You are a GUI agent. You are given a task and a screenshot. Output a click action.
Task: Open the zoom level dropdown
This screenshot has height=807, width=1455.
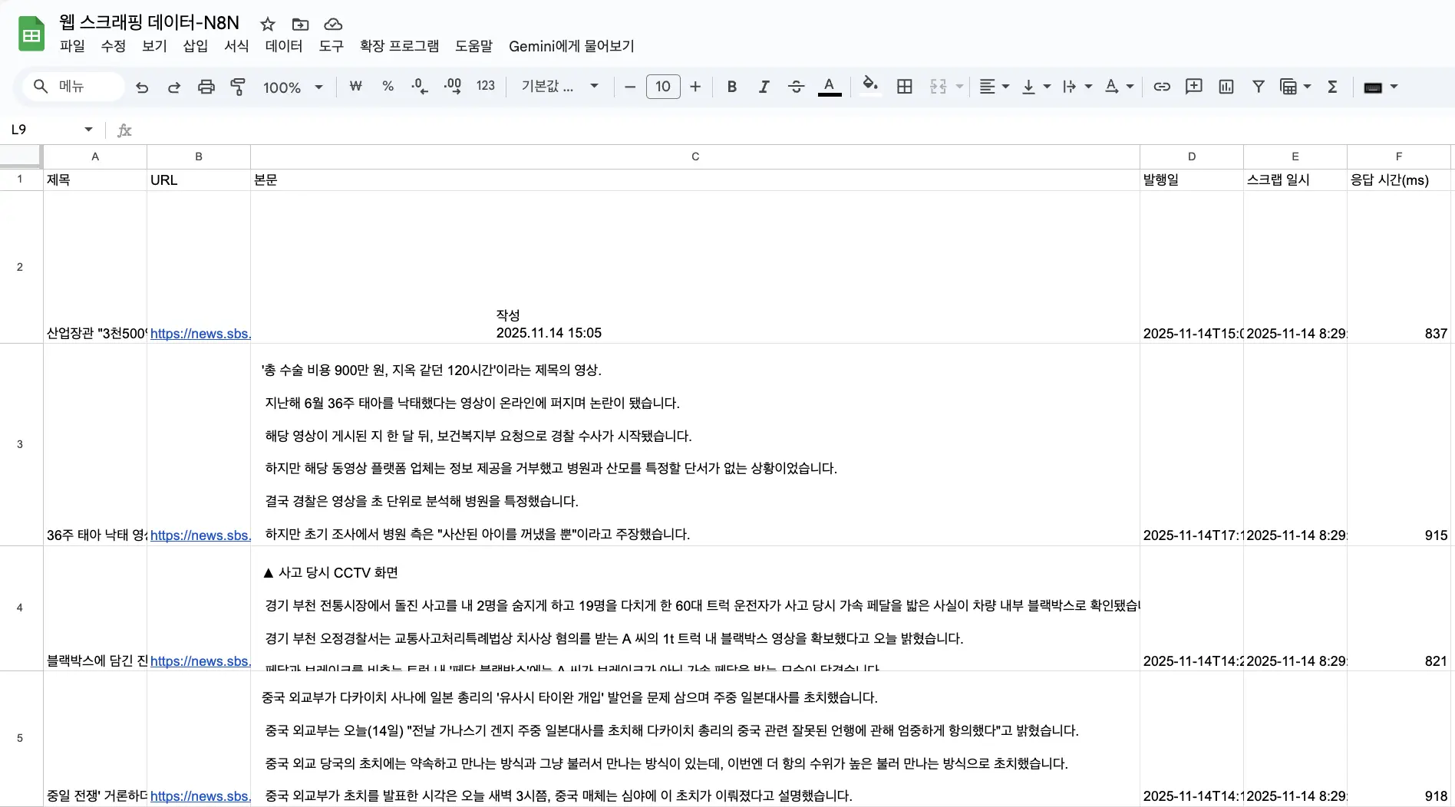coord(293,87)
